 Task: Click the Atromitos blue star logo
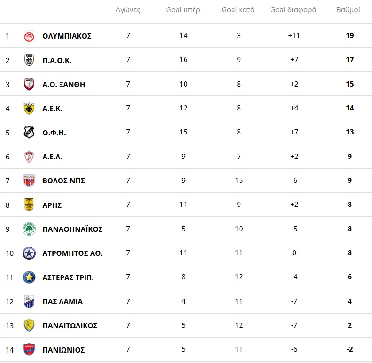[29, 253]
